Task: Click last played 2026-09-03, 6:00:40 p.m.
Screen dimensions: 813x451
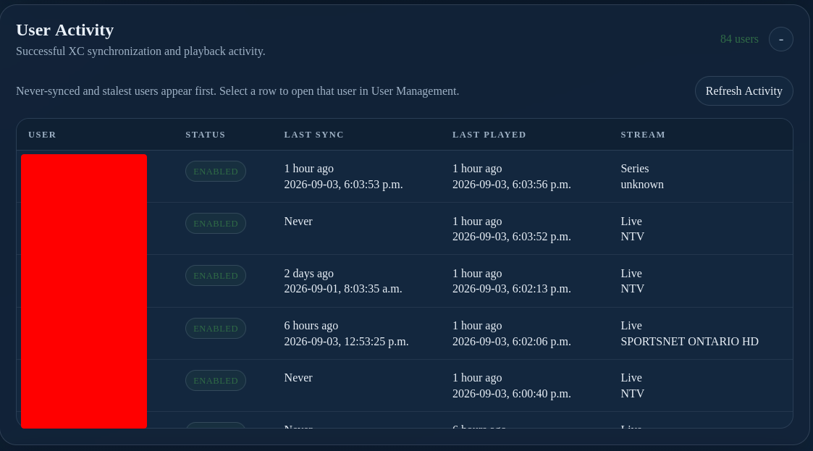Action: [512, 394]
